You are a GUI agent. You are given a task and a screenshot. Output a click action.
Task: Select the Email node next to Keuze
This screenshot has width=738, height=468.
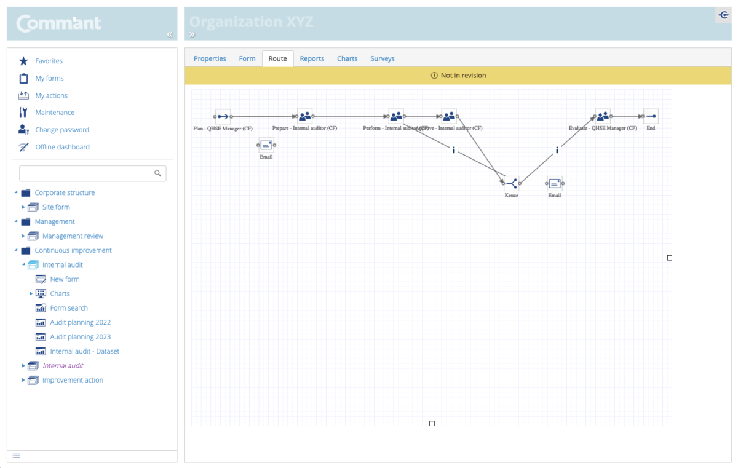pos(555,182)
